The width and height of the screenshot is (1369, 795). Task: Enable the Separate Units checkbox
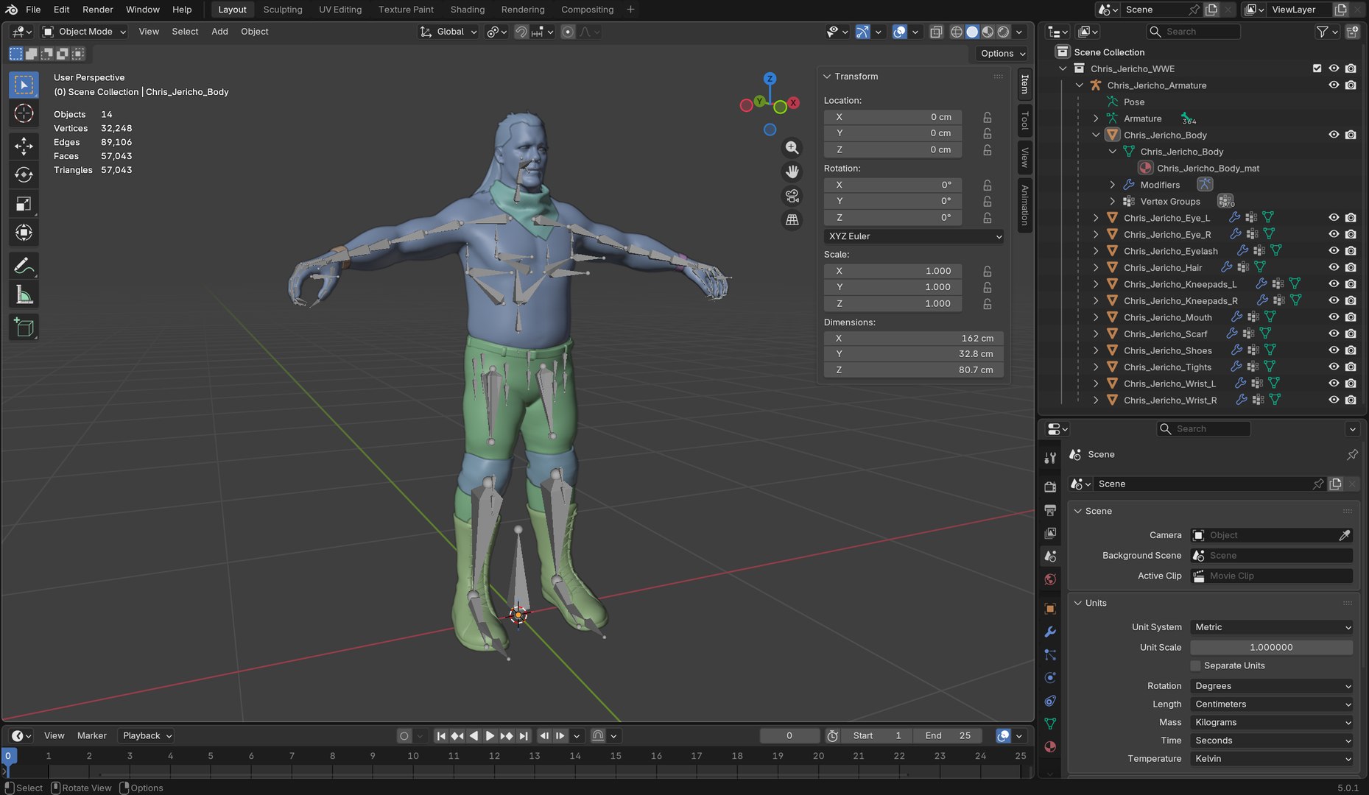coord(1196,665)
